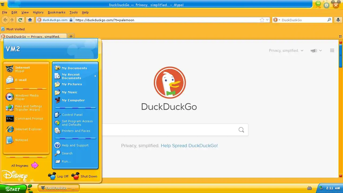Open the Bookmarks menu
343x193 pixels.
click(57, 12)
